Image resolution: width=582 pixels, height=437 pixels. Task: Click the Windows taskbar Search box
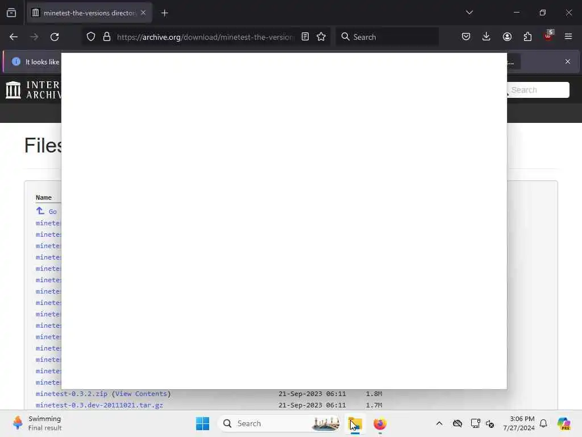click(x=278, y=423)
